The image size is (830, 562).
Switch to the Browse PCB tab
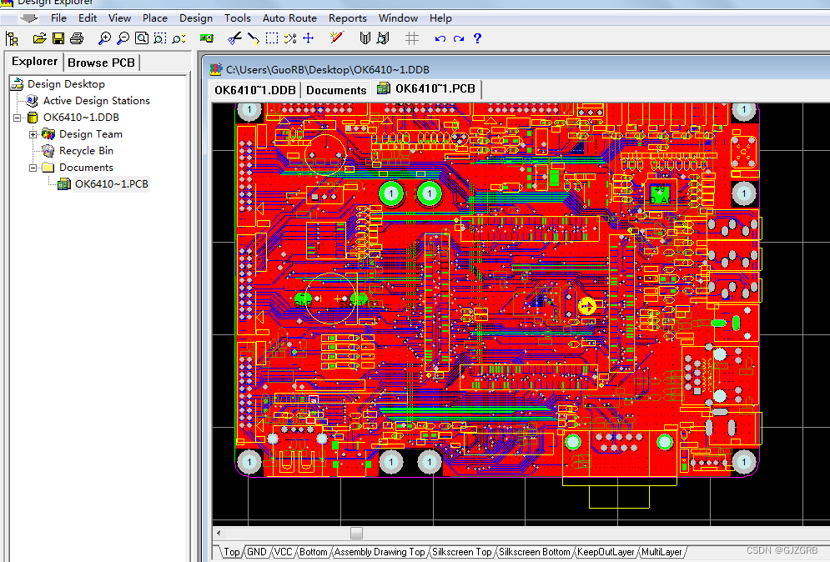coord(101,63)
